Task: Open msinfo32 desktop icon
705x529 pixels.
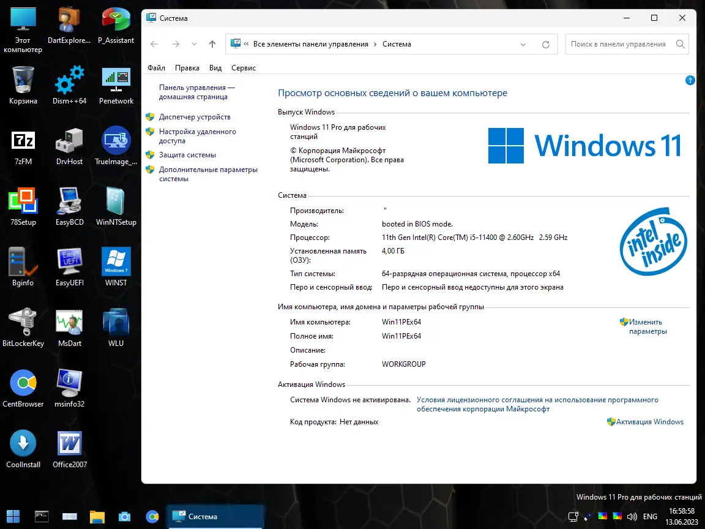Action: (69, 389)
